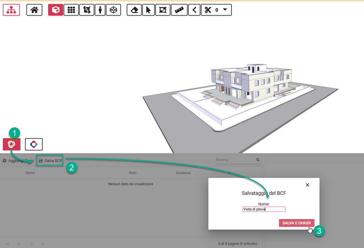Select the grid view icon

tap(71, 10)
